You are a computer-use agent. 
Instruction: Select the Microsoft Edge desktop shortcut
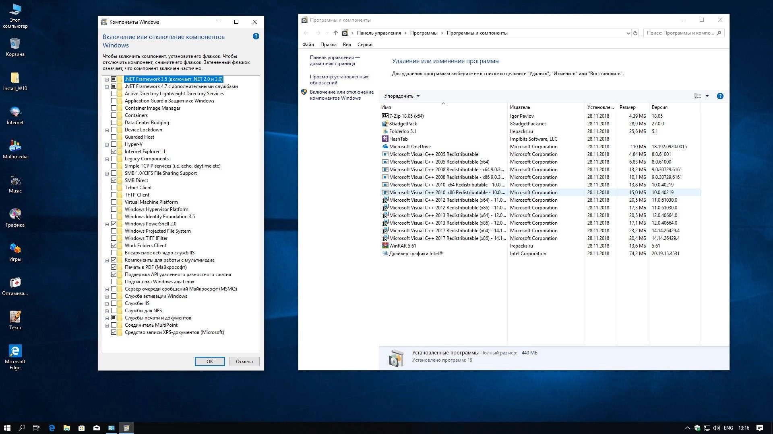coord(15,357)
